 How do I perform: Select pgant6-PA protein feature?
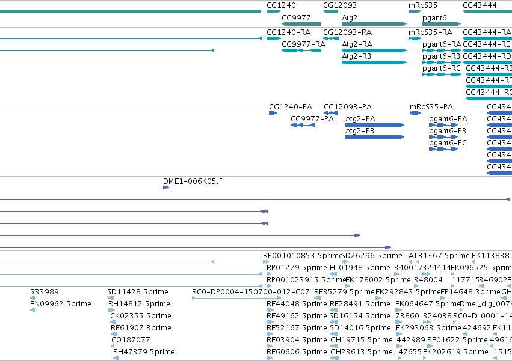443,125
